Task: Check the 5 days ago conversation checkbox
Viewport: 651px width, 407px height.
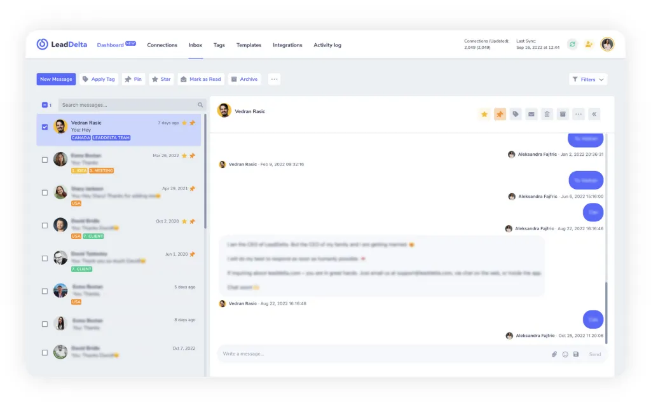Action: pyautogui.click(x=45, y=291)
